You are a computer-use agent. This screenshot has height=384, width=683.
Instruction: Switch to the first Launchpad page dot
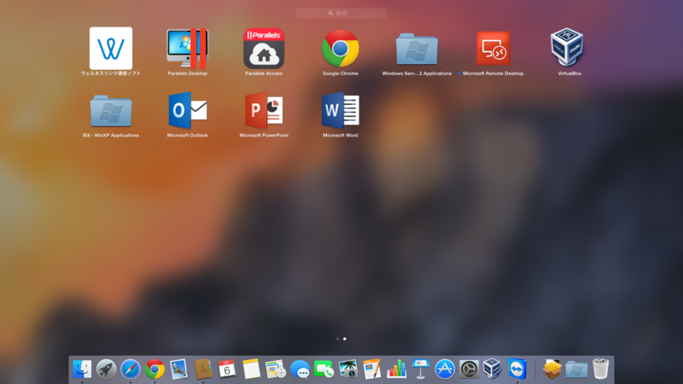[x=337, y=339]
